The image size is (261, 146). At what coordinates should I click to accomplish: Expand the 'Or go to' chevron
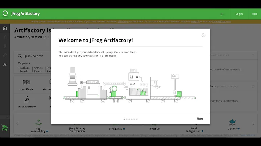point(29,63)
